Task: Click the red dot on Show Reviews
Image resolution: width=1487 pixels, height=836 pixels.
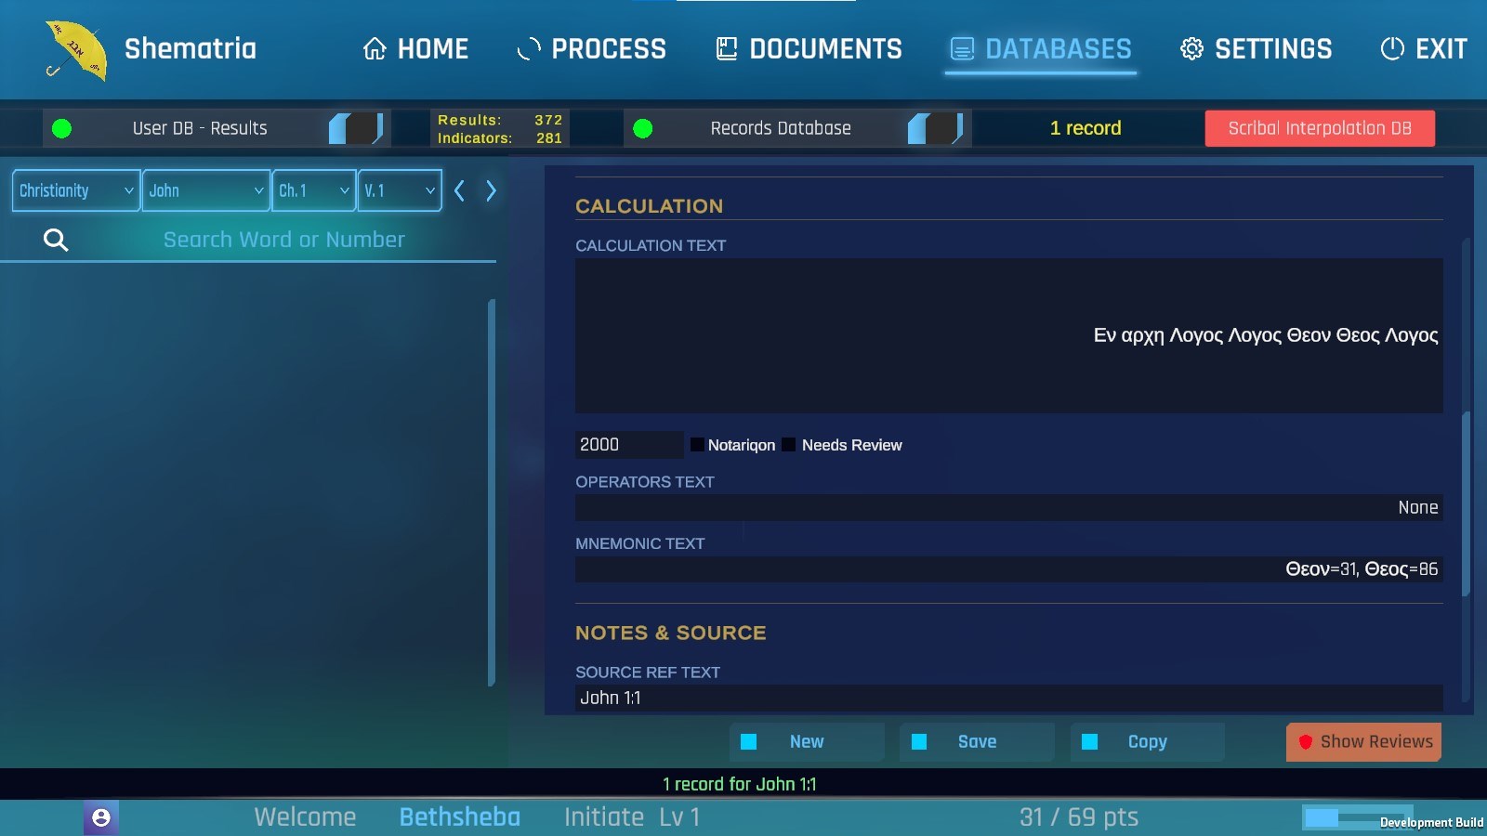Action: (1306, 741)
